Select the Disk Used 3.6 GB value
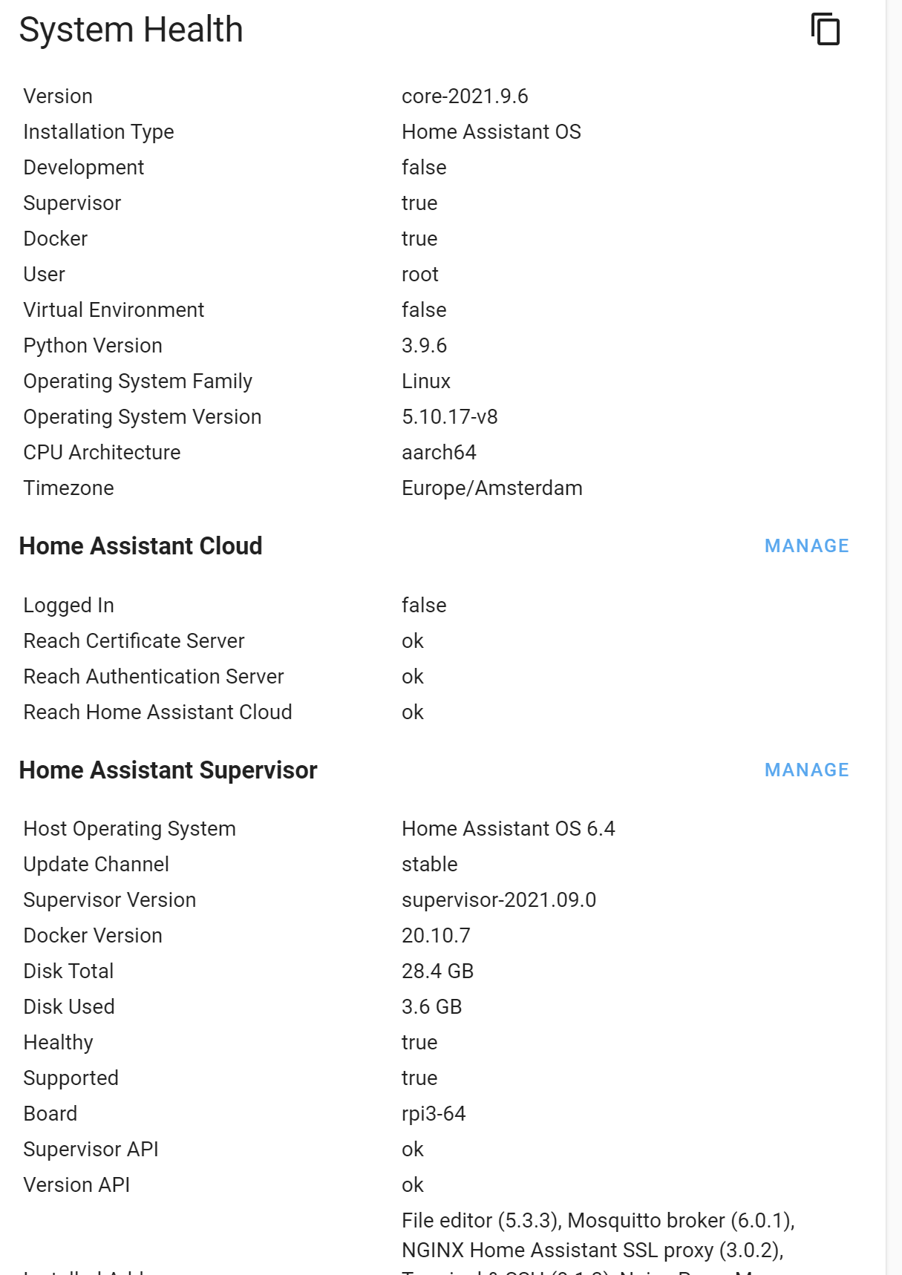Viewport: 902px width, 1275px height. pos(431,1006)
